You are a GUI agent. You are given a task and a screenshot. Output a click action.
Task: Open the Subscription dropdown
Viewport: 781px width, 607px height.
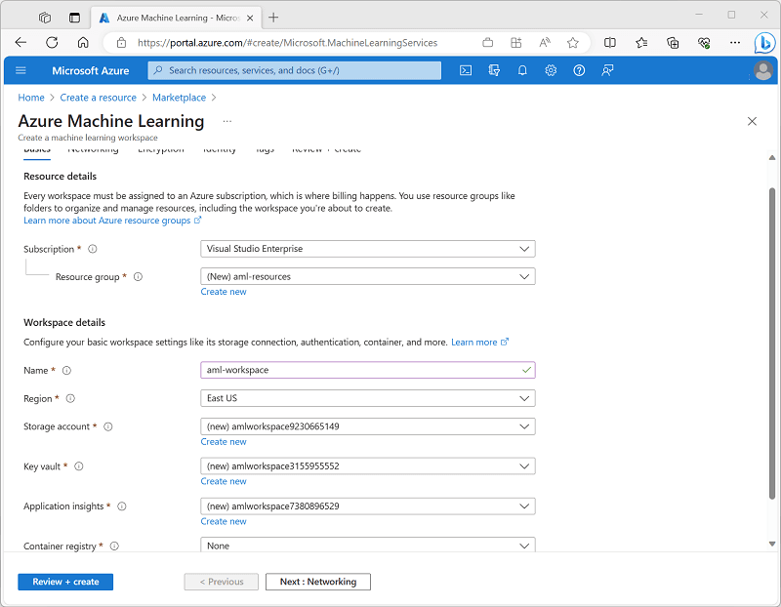pos(368,249)
